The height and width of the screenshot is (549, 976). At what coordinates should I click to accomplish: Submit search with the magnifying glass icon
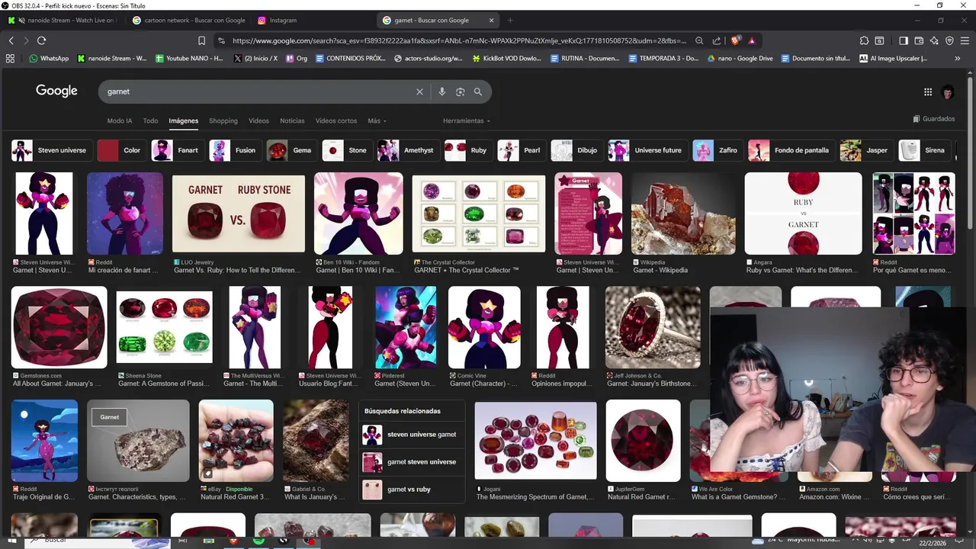click(x=478, y=91)
